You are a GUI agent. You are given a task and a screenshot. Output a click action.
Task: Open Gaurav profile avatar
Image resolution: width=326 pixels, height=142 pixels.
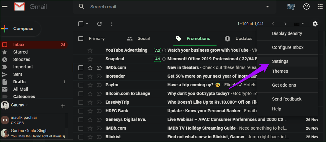[x=5, y=105]
